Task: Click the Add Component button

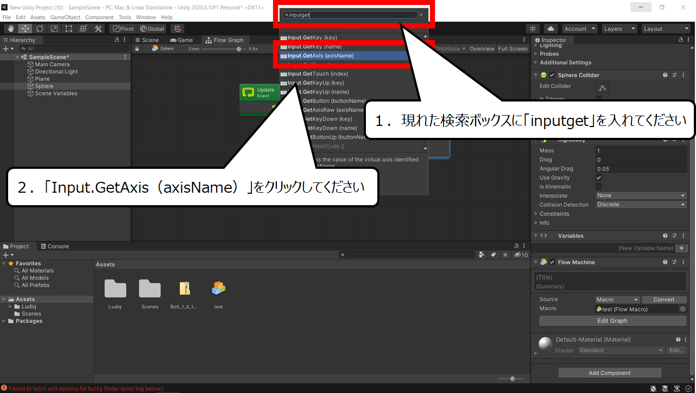Action: (610, 373)
